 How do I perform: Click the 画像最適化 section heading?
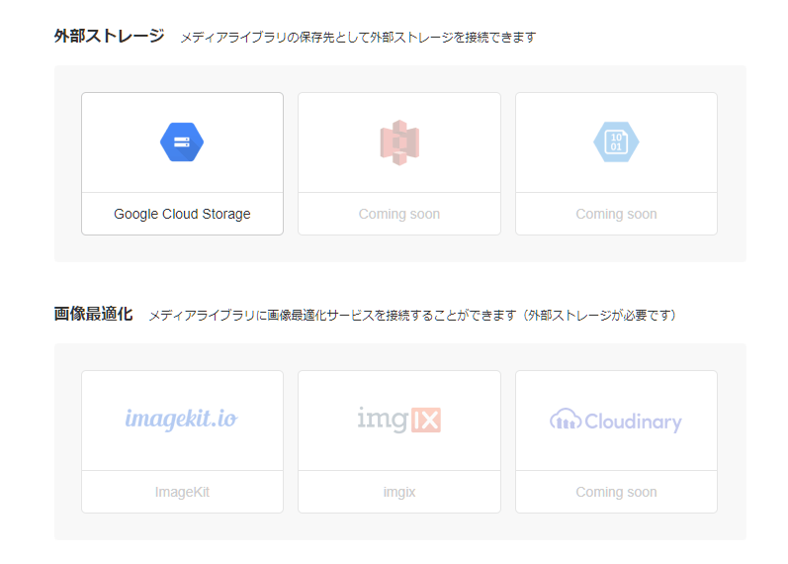[x=94, y=314]
